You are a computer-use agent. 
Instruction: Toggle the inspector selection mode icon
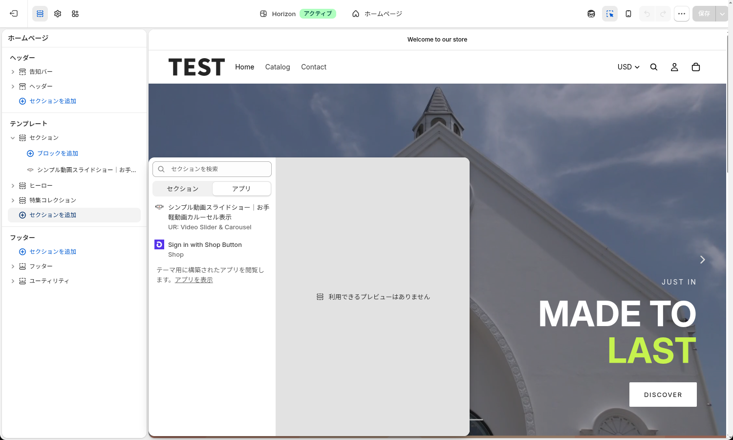coord(610,14)
